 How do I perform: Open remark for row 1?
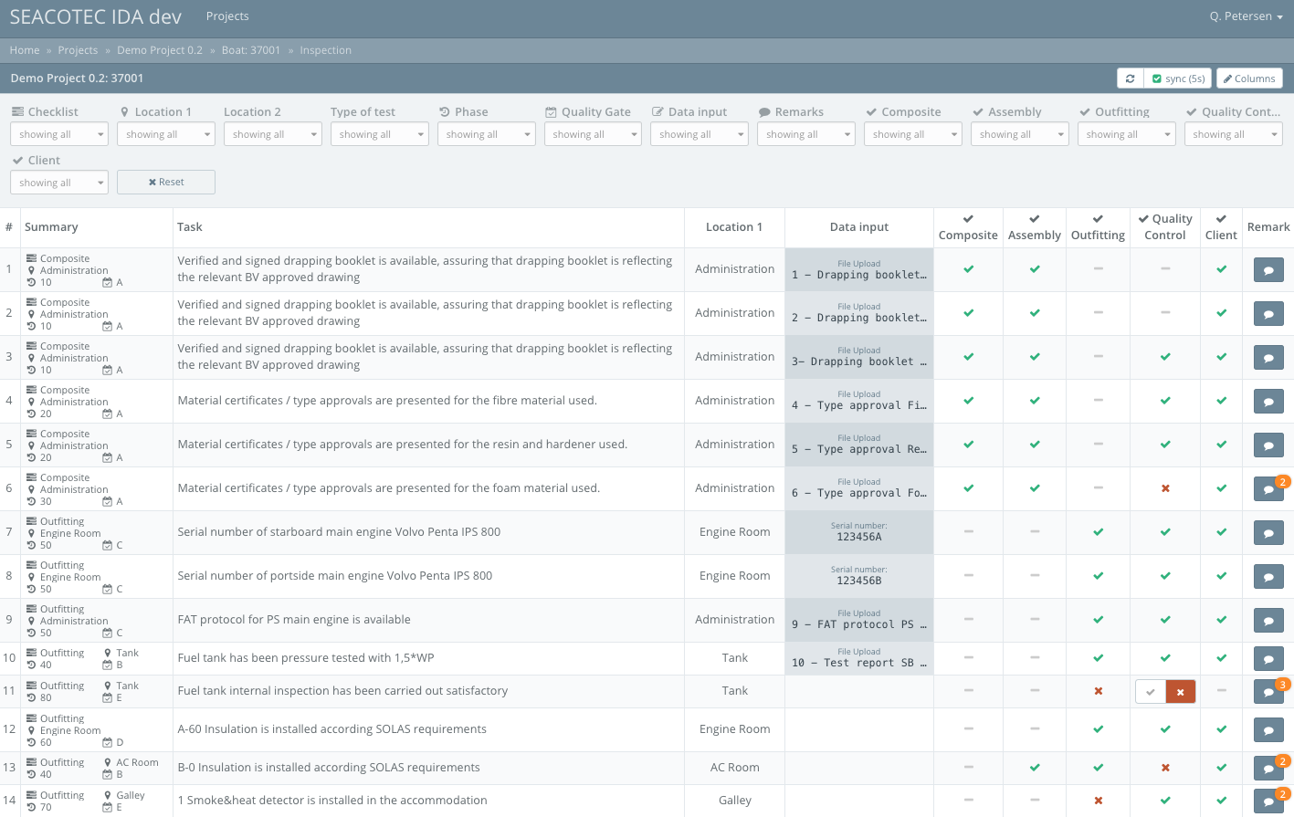pyautogui.click(x=1268, y=270)
